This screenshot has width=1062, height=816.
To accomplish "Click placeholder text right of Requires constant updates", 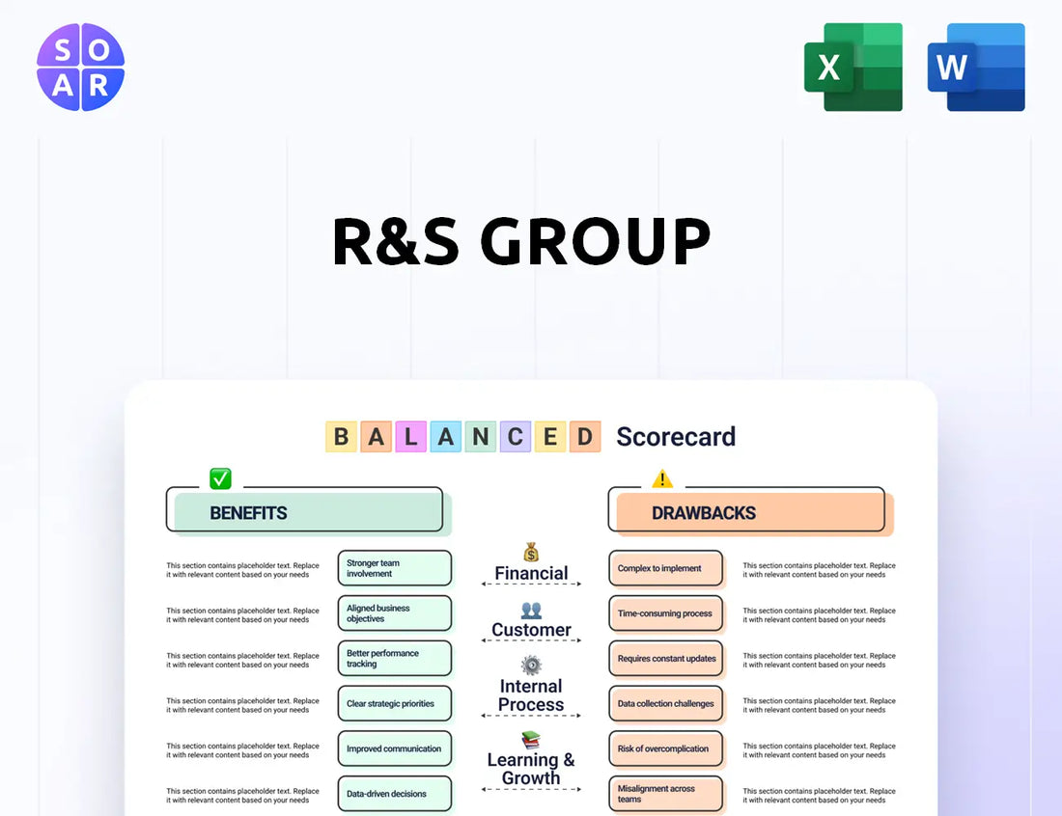I will coord(819,661).
